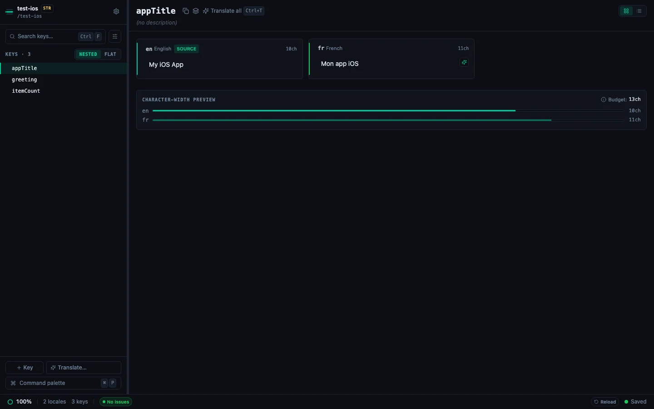The image size is (654, 409).
Task: Open project settings gear icon
Action: [116, 11]
